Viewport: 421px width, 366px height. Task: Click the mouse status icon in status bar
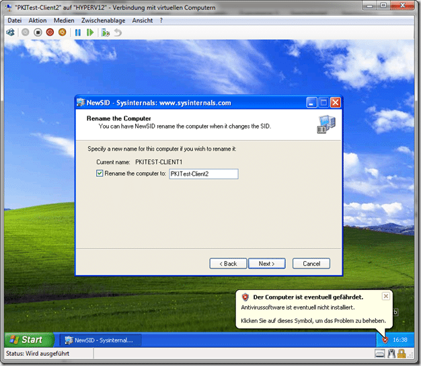click(x=391, y=354)
